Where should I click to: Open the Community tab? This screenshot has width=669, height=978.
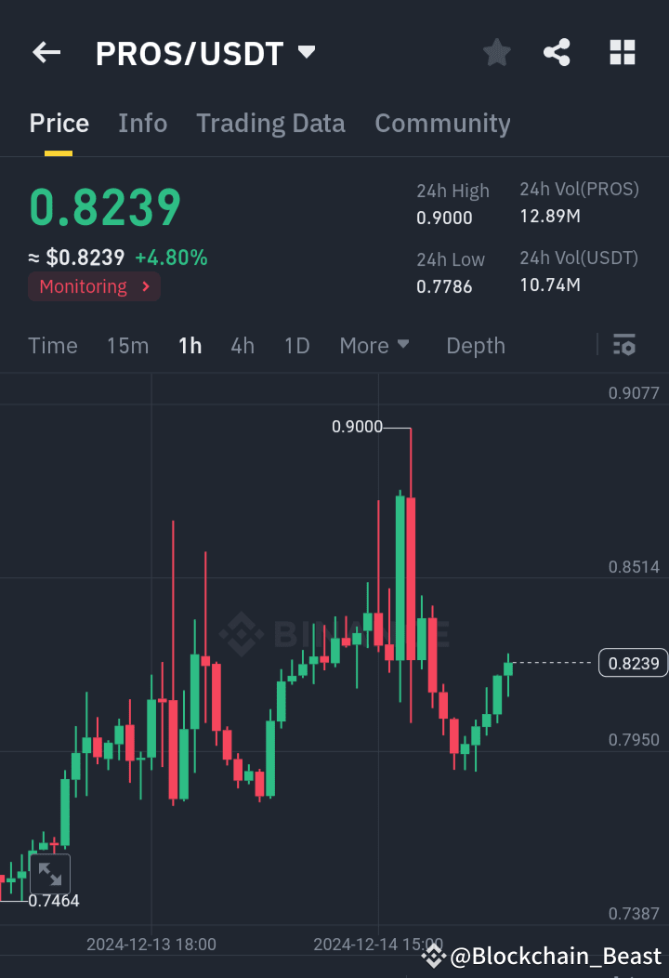(442, 123)
